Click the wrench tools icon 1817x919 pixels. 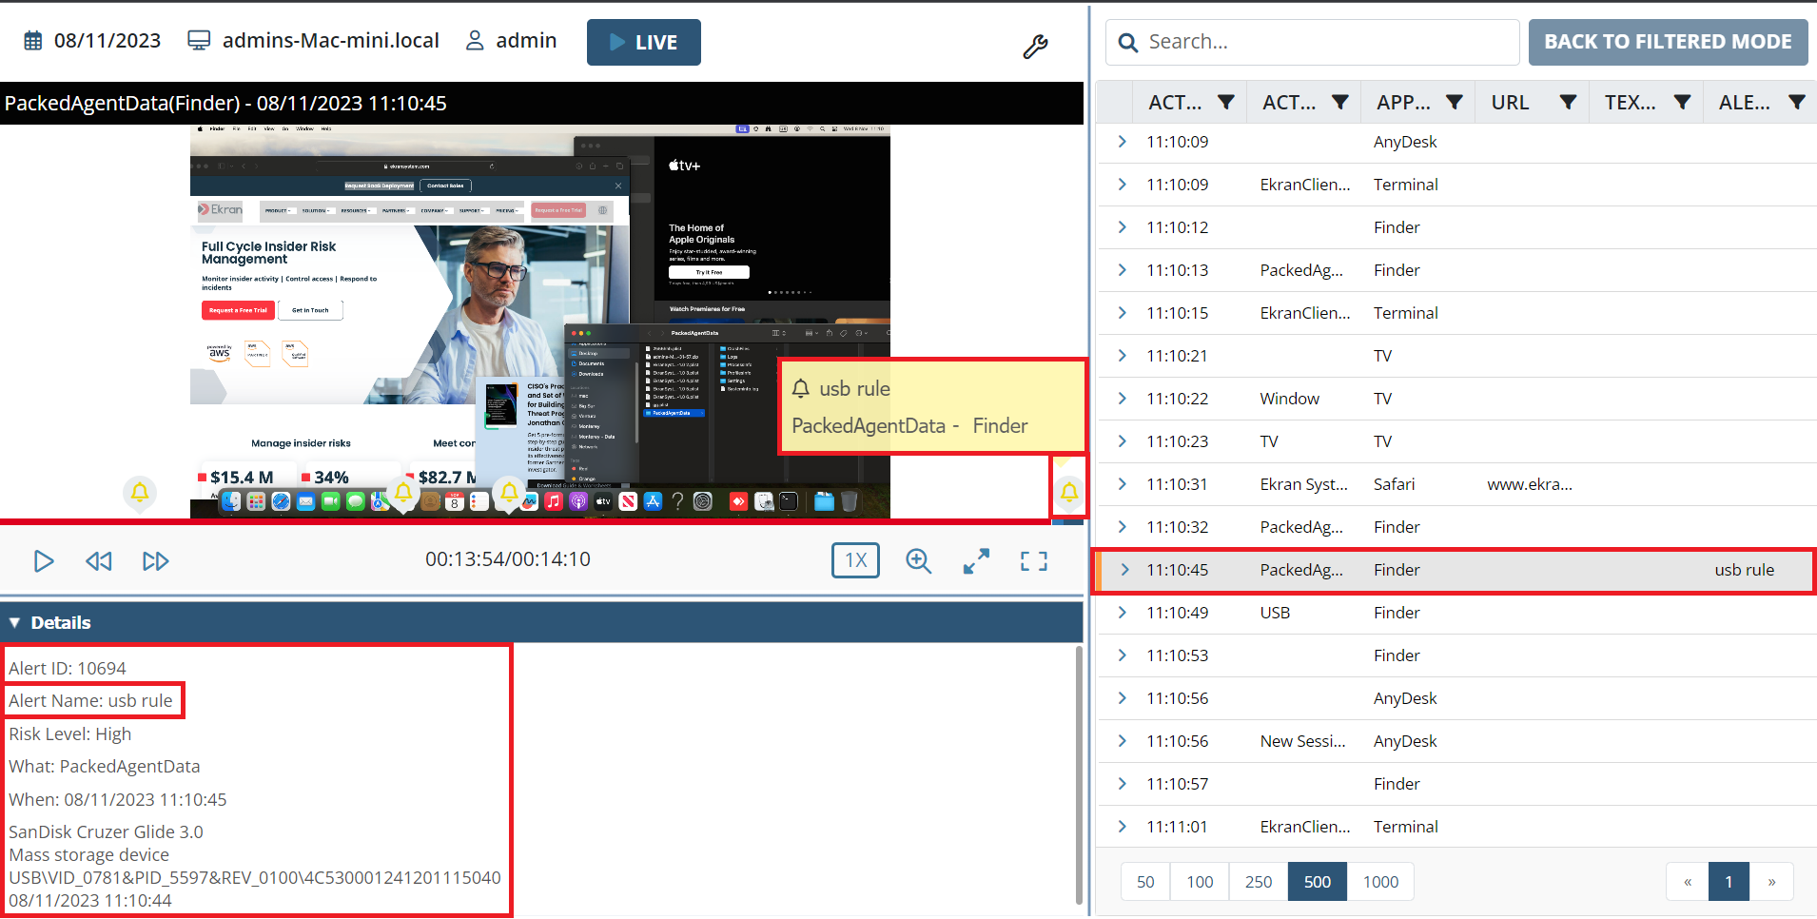1035,47
